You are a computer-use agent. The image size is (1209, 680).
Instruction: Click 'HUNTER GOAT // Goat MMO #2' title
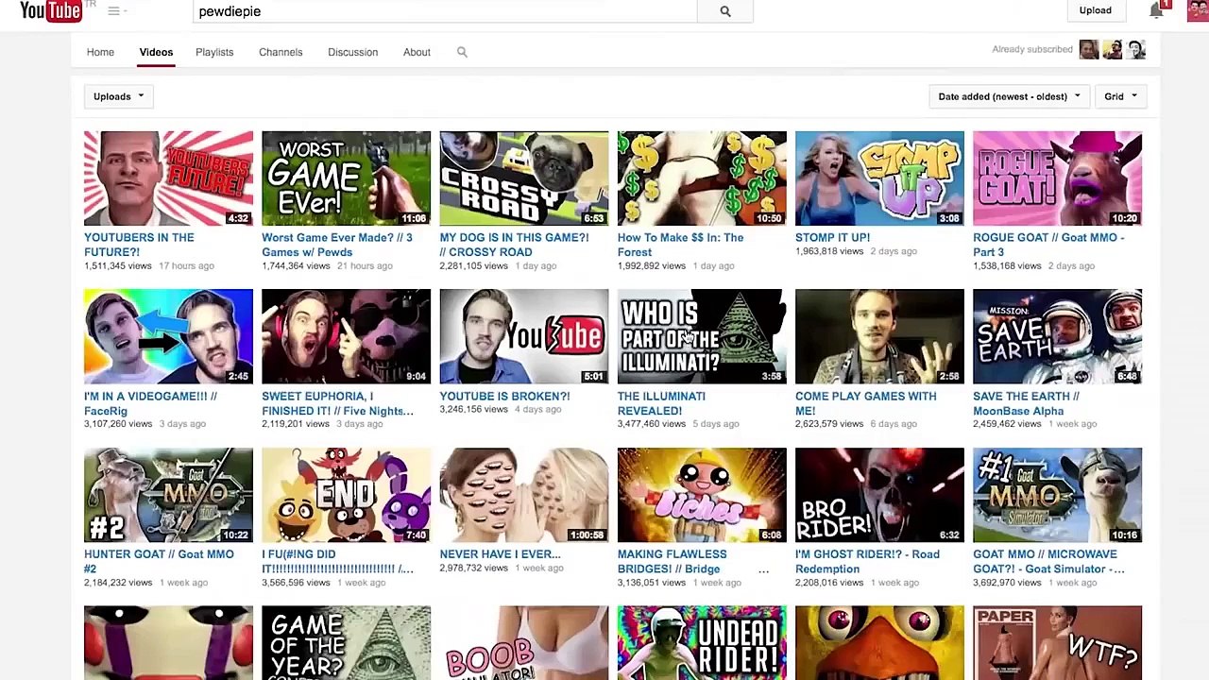(159, 561)
